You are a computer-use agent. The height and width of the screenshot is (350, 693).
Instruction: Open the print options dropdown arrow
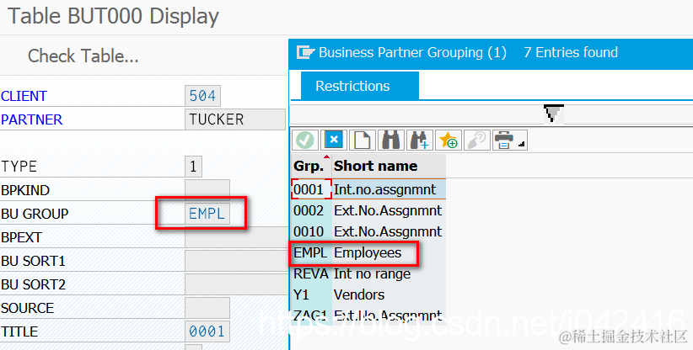pos(522,144)
